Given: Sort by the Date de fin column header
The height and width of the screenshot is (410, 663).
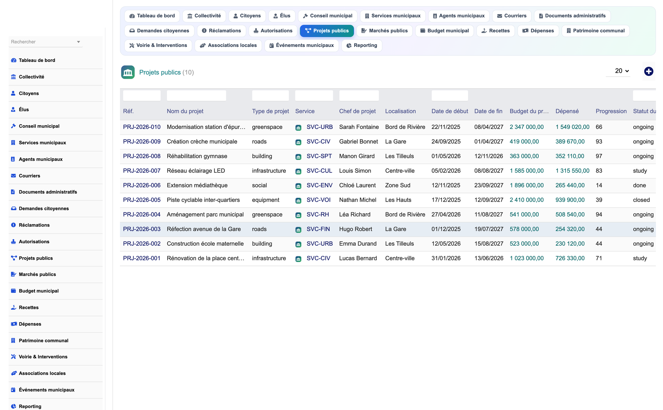Looking at the screenshot, I should [x=488, y=111].
